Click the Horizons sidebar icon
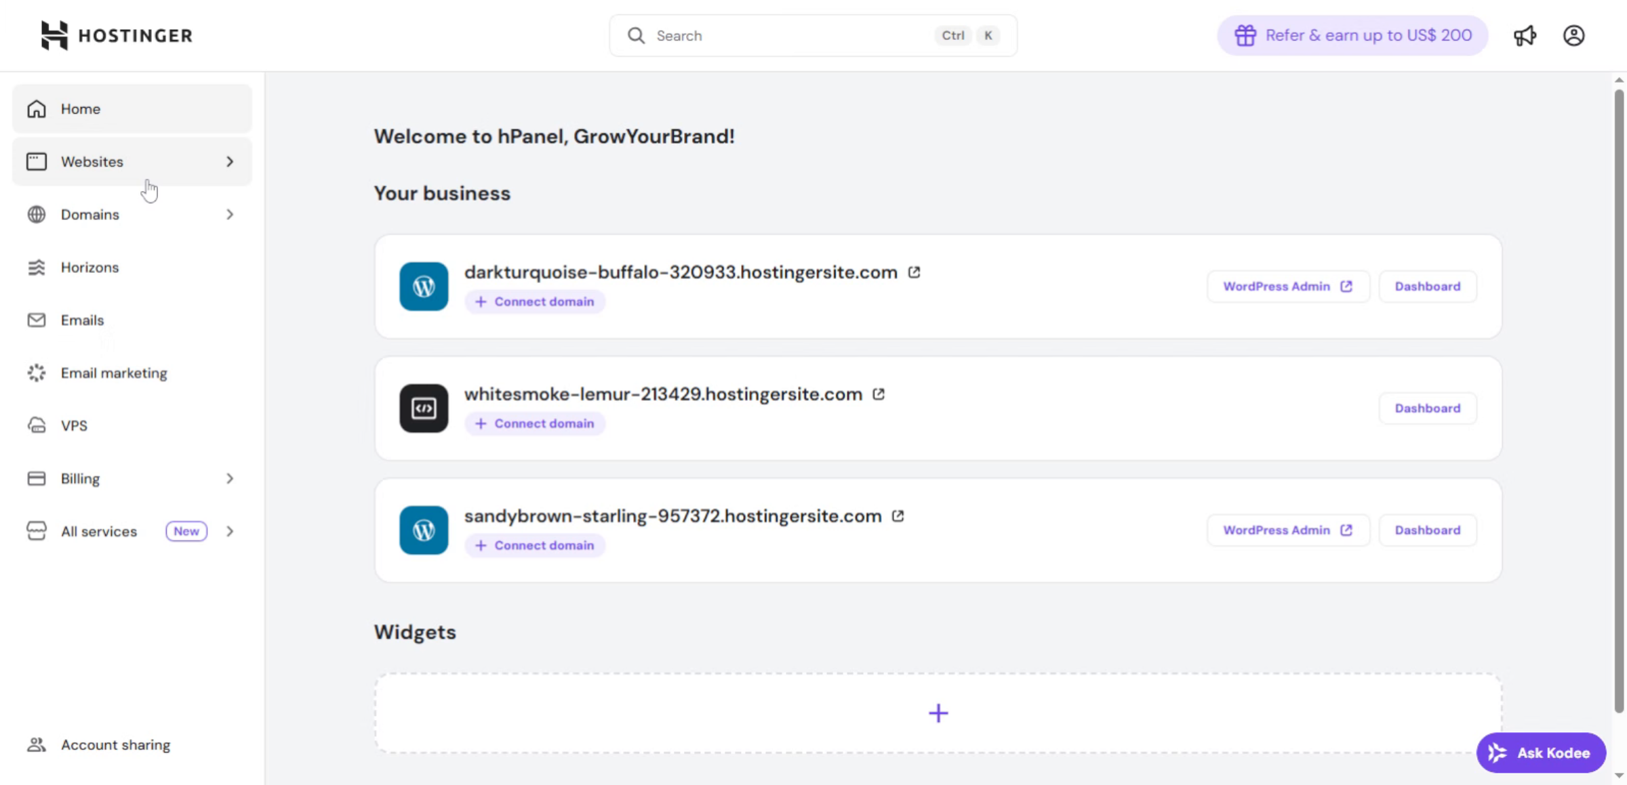 click(x=37, y=267)
